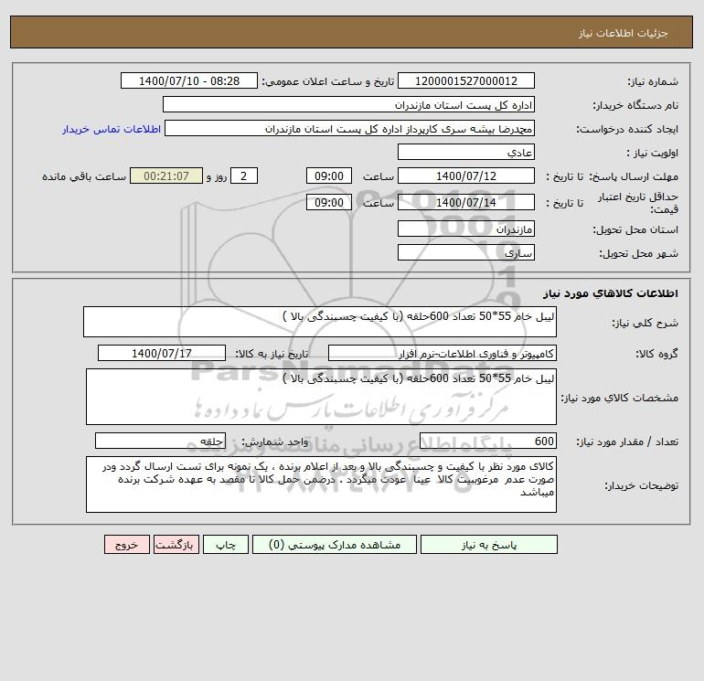Click the label تاریخ و ساعت اعلان عمومی
704x681 pixels.
click(x=328, y=81)
